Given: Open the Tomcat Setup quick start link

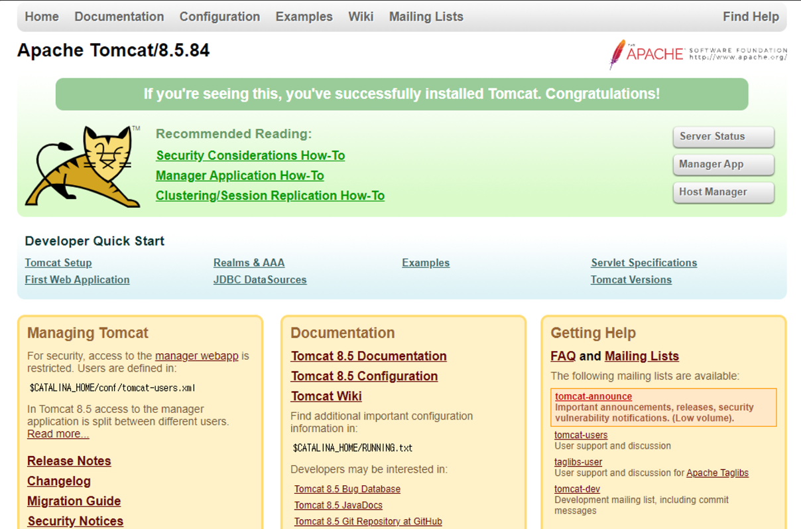Looking at the screenshot, I should click(x=58, y=263).
